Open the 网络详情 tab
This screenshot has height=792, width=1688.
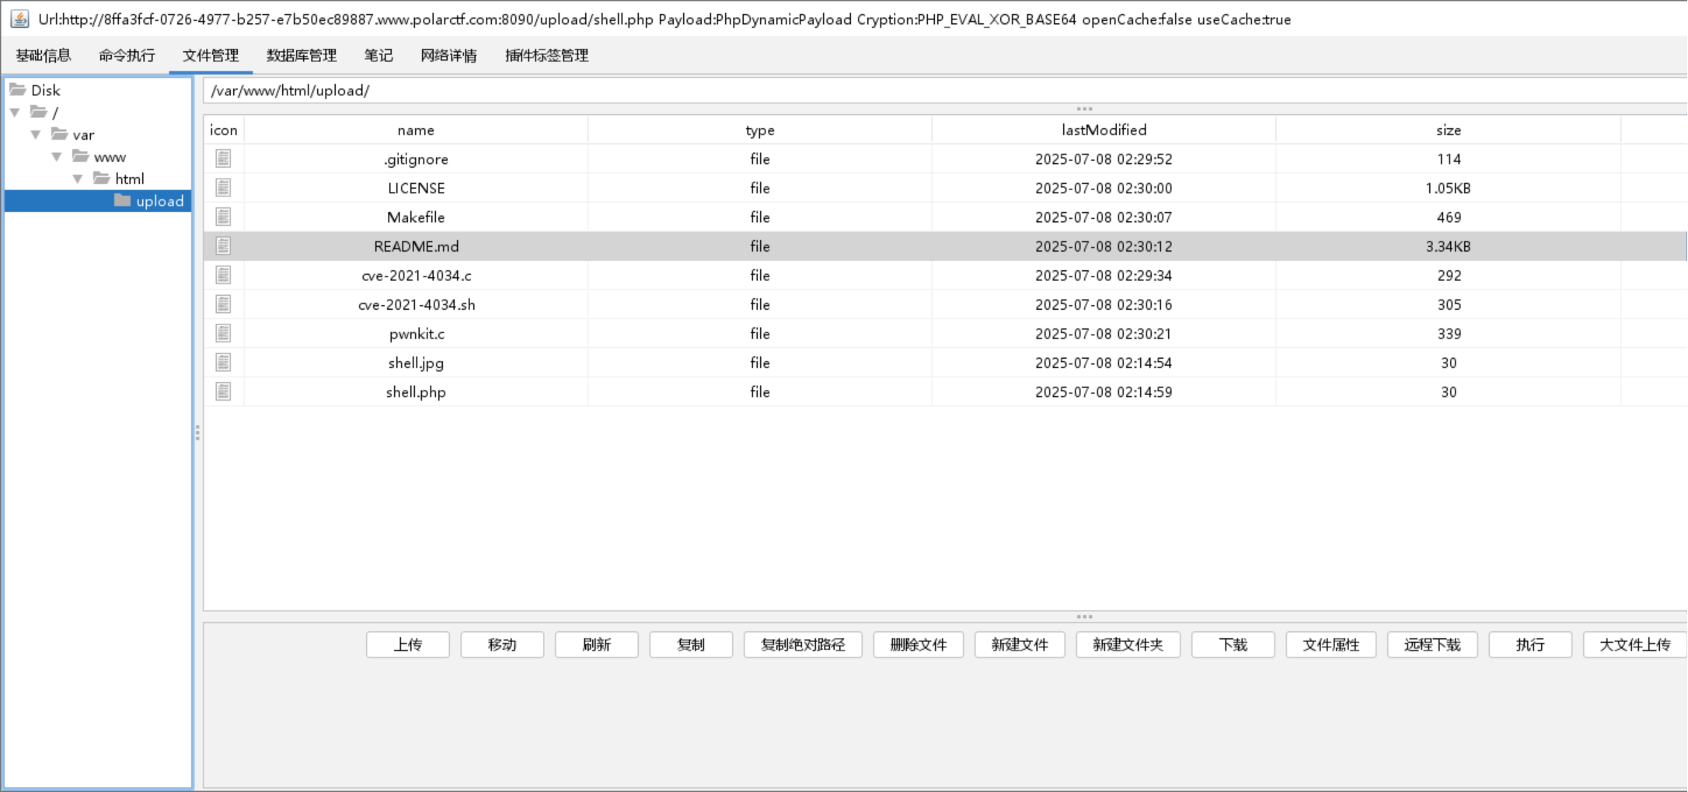448,55
